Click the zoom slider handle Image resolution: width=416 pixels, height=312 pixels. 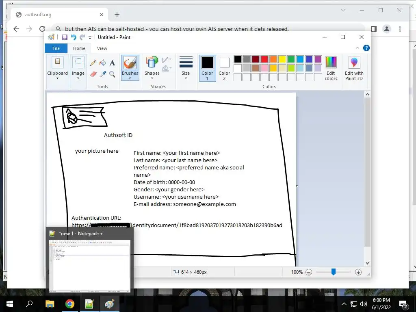tap(334, 272)
